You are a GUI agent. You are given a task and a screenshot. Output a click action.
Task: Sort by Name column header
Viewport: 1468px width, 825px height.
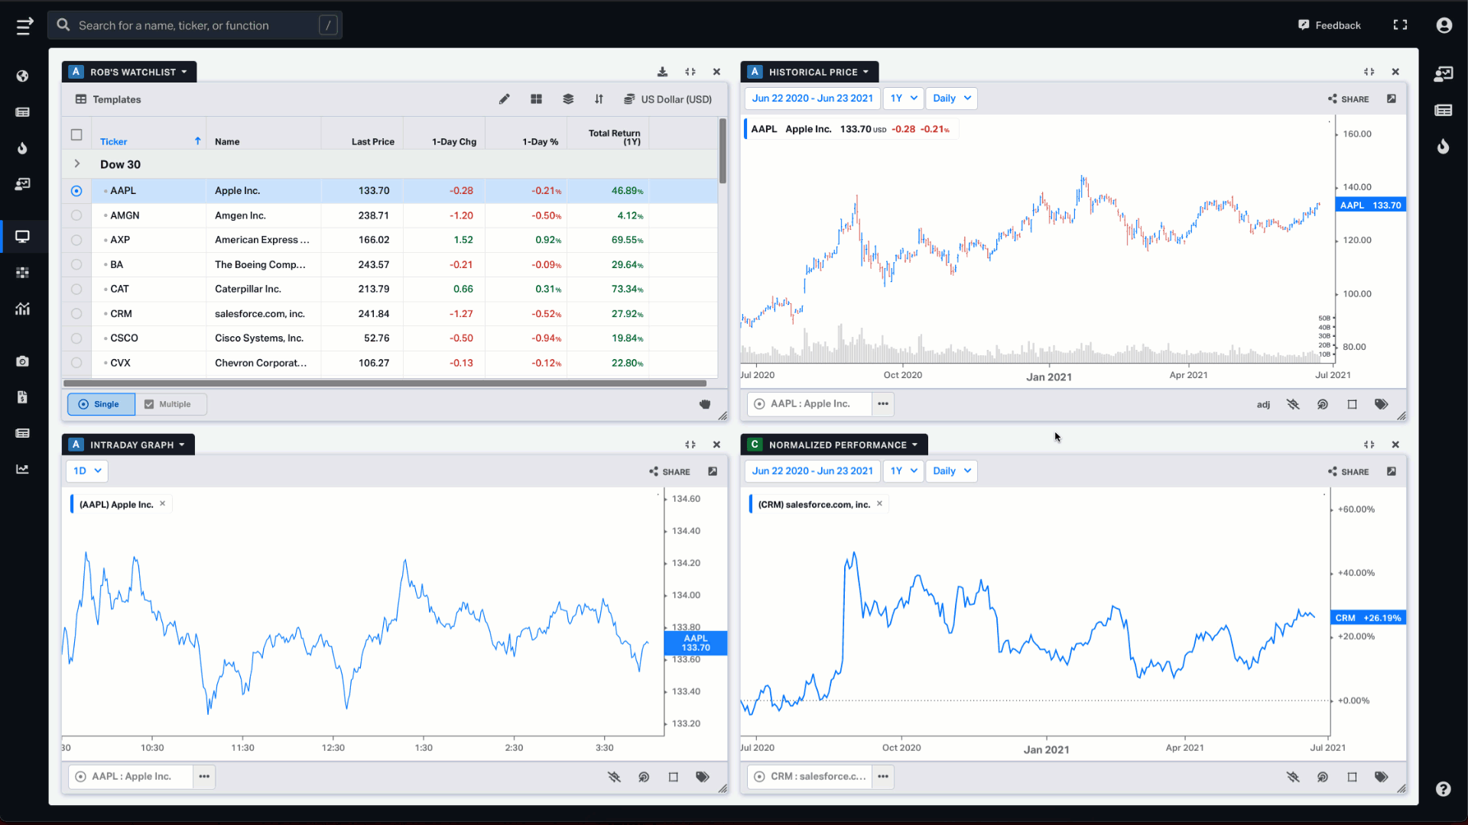point(227,142)
